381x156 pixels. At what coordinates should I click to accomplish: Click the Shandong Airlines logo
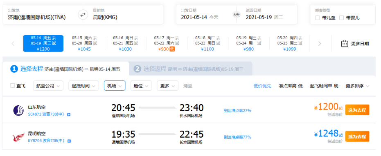pyautogui.click(x=18, y=110)
